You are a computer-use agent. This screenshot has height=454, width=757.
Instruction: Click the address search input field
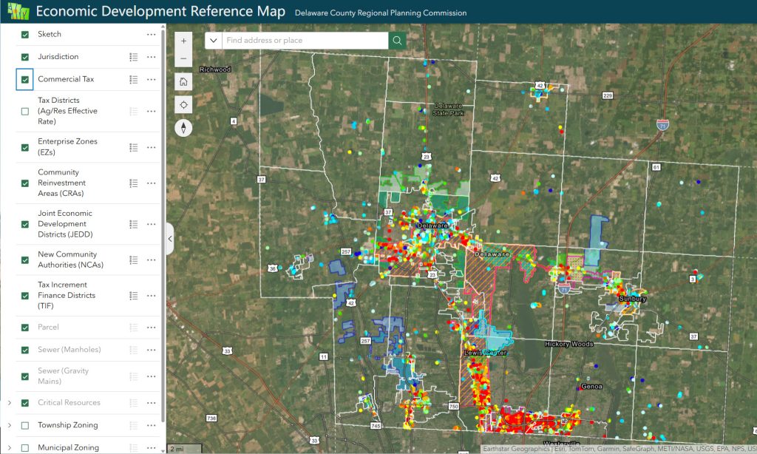click(303, 40)
